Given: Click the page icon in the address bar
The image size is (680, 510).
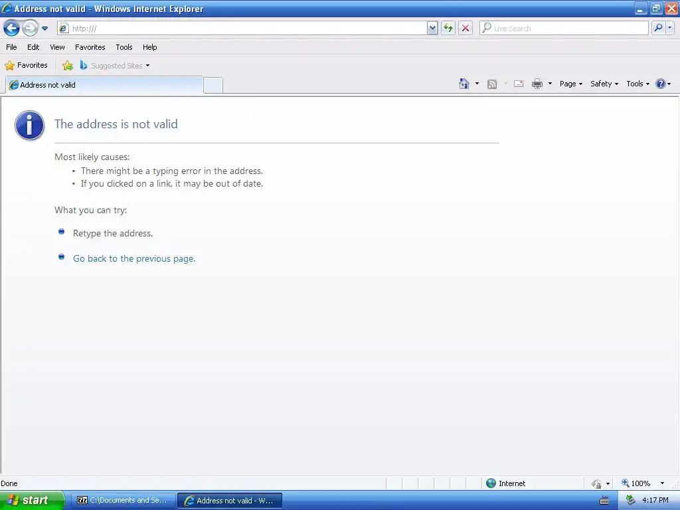Looking at the screenshot, I should [64, 29].
